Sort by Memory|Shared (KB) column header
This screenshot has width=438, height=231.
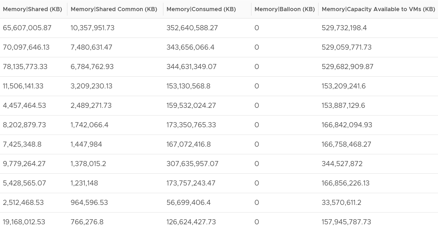click(32, 9)
